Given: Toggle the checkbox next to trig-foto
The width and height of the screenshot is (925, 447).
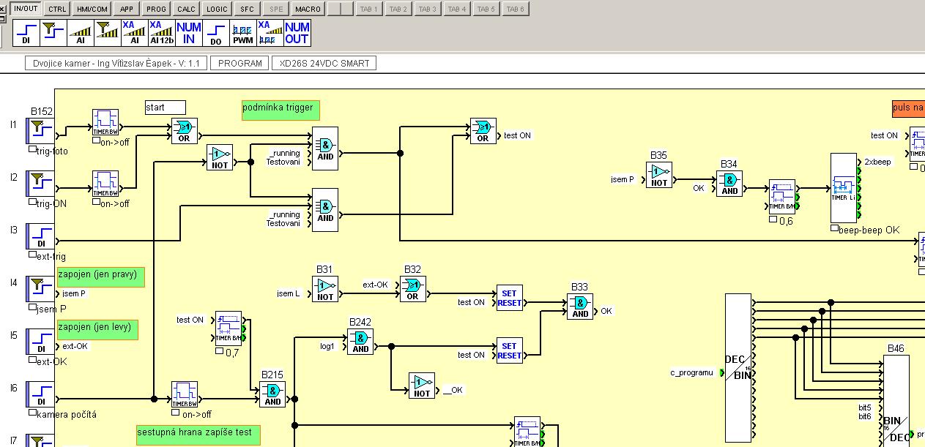Looking at the screenshot, I should (x=32, y=149).
